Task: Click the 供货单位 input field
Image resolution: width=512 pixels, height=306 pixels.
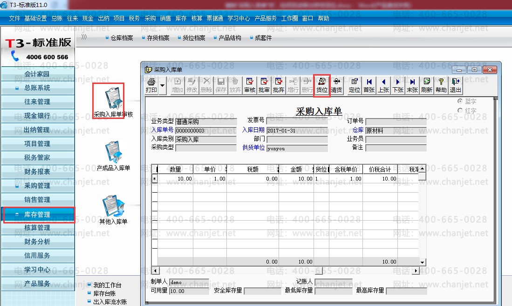Action: pos(297,148)
